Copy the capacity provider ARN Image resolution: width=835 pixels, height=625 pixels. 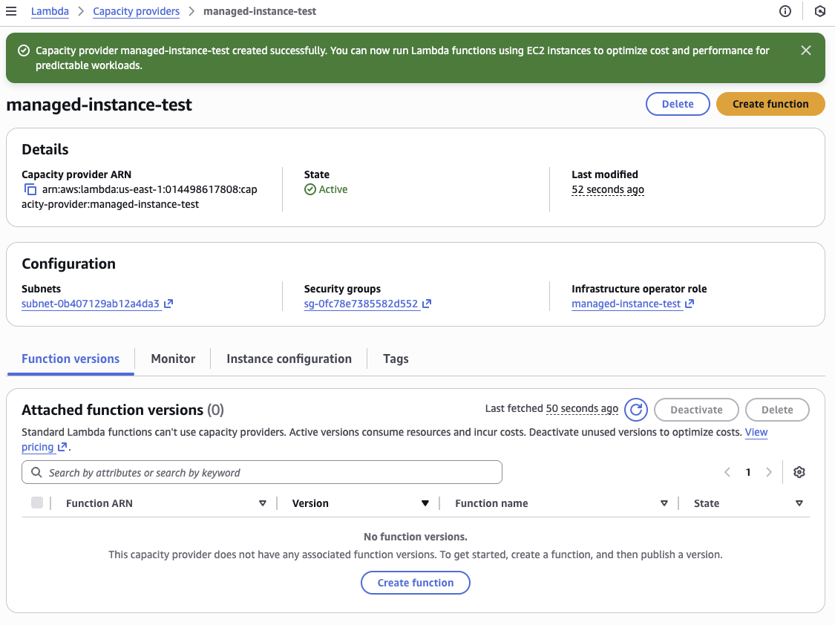[x=30, y=190]
